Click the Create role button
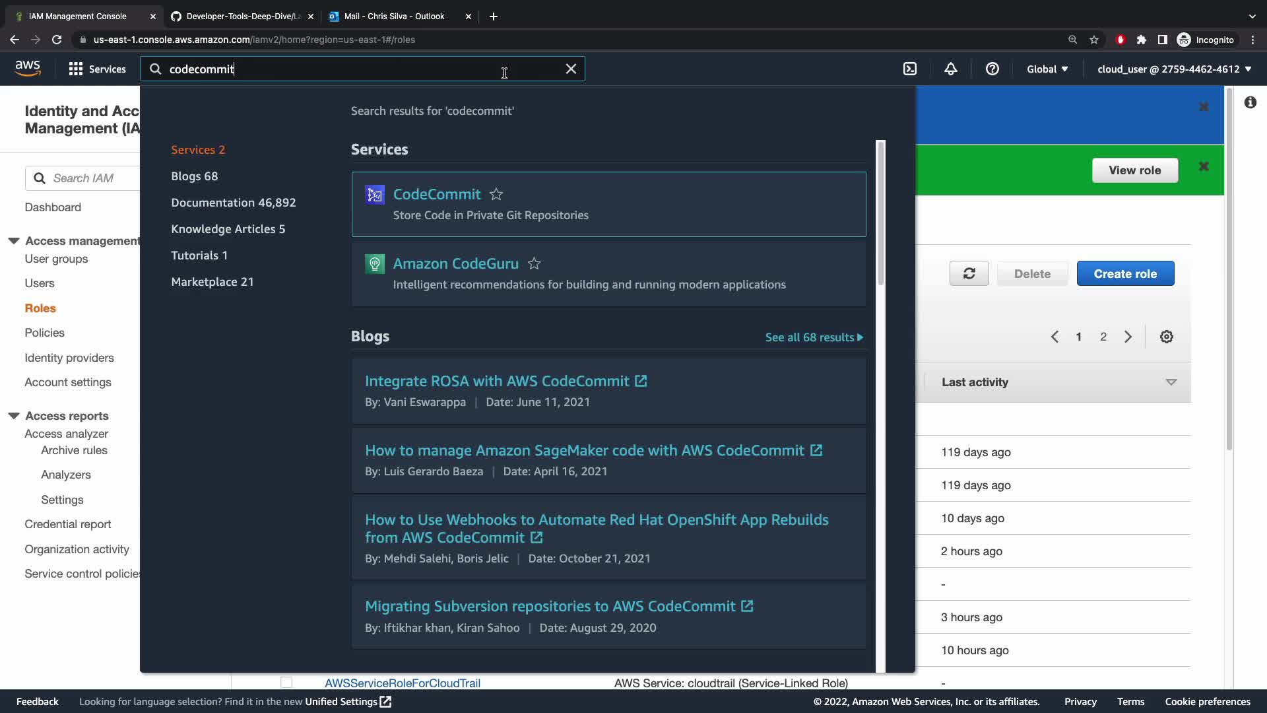Image resolution: width=1267 pixels, height=713 pixels. (x=1125, y=273)
